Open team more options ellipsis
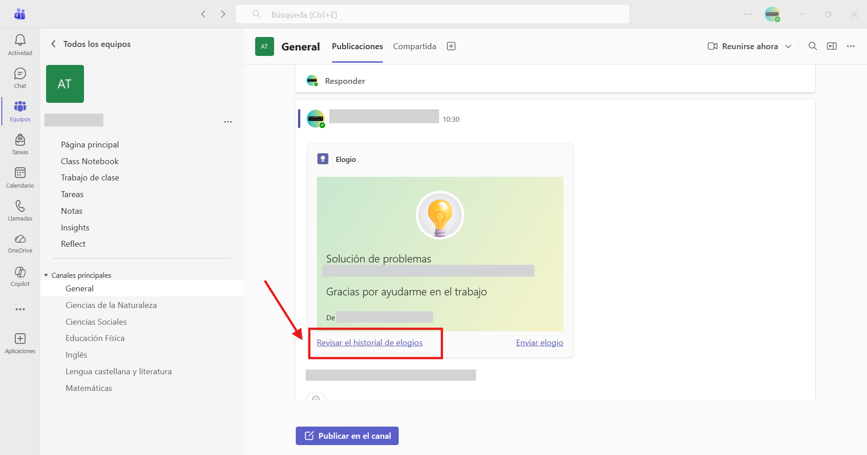The width and height of the screenshot is (867, 455). tap(228, 122)
